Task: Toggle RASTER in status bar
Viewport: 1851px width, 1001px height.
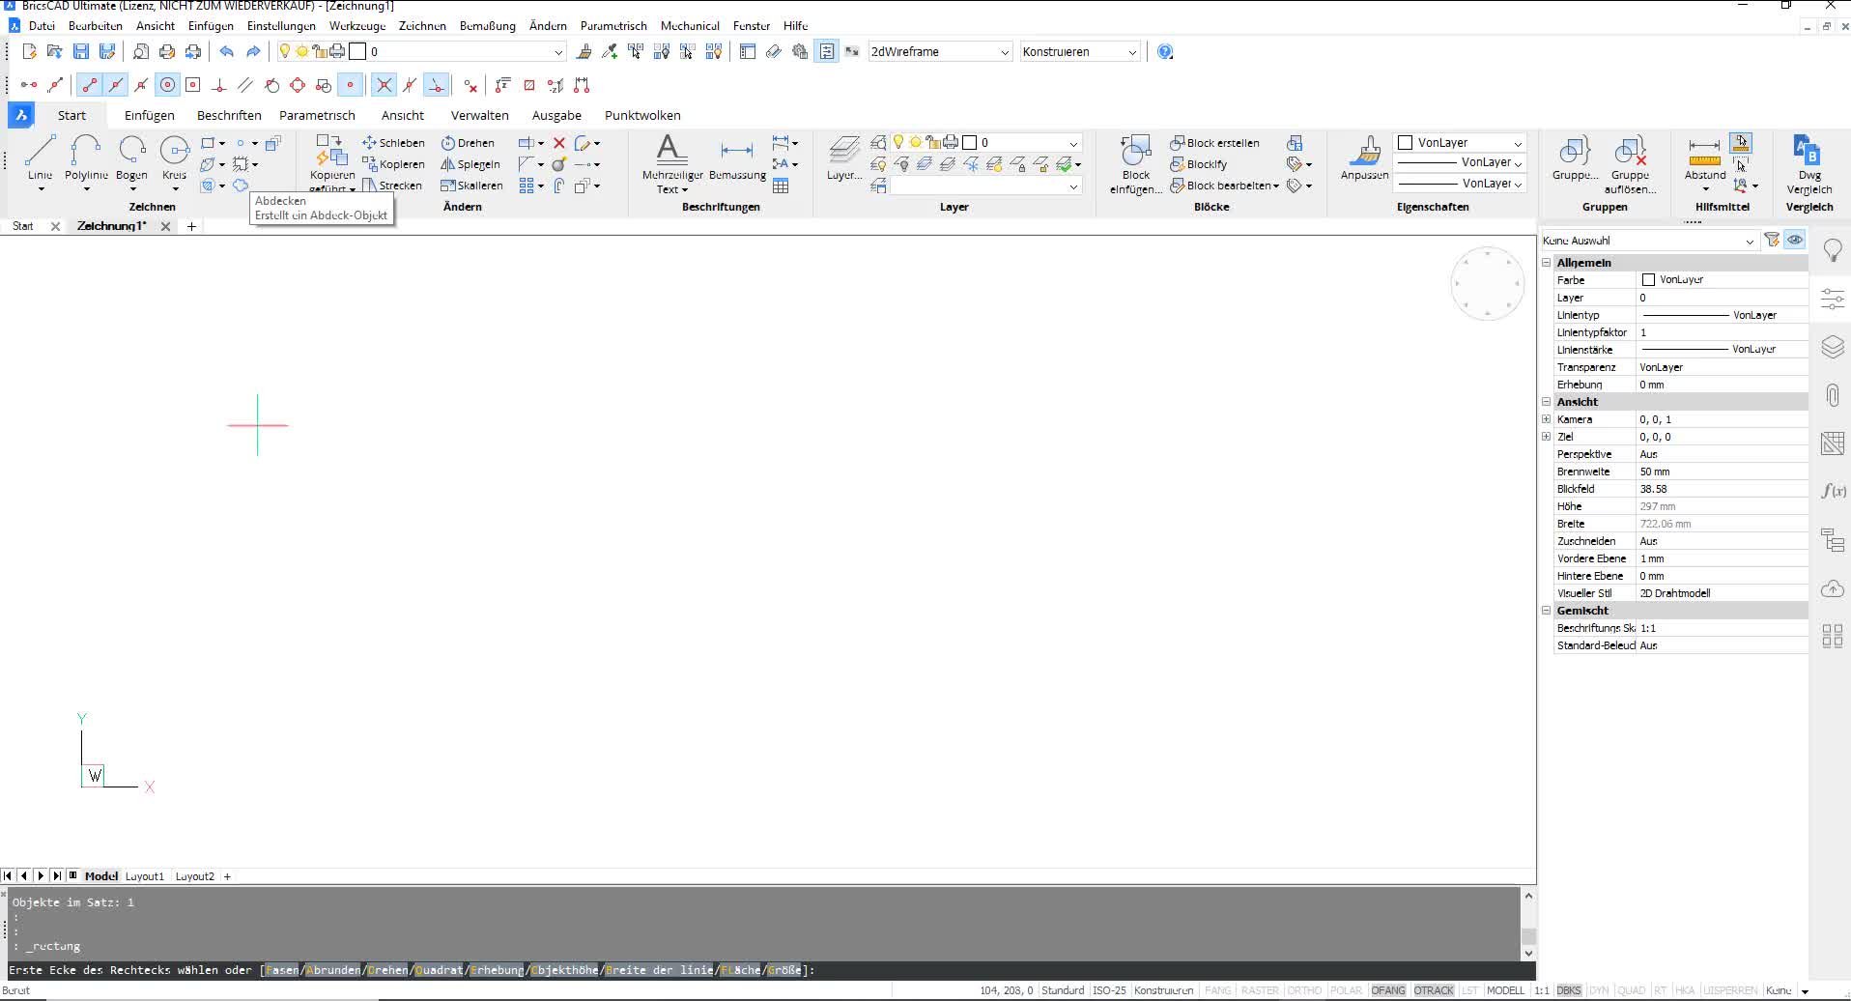Action: coord(1260,990)
